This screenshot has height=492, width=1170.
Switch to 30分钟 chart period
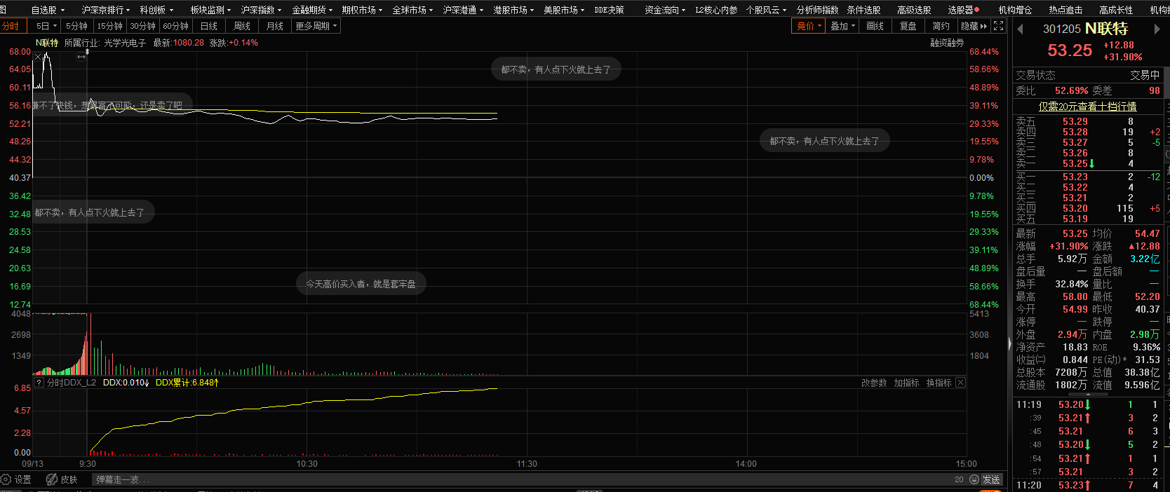point(142,26)
